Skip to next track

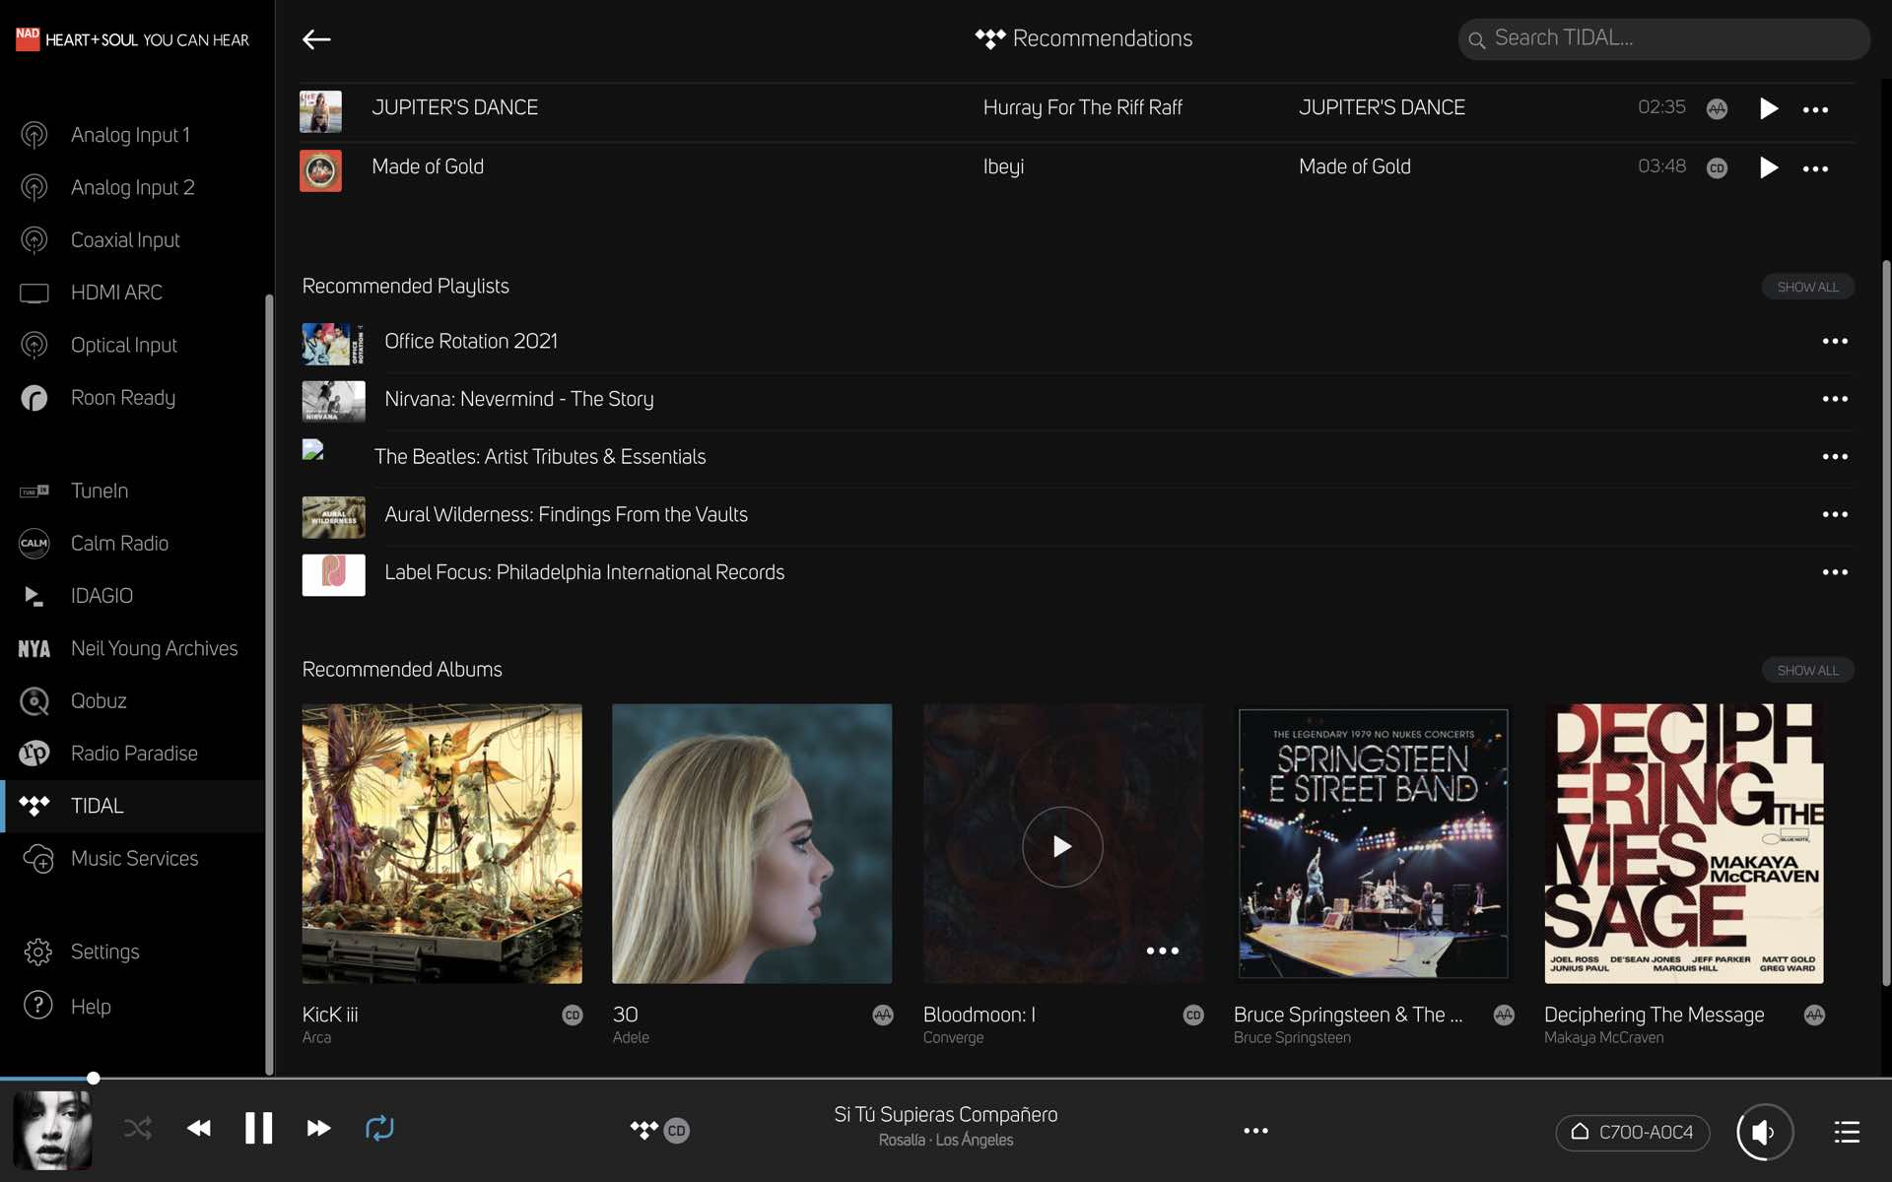tap(318, 1128)
